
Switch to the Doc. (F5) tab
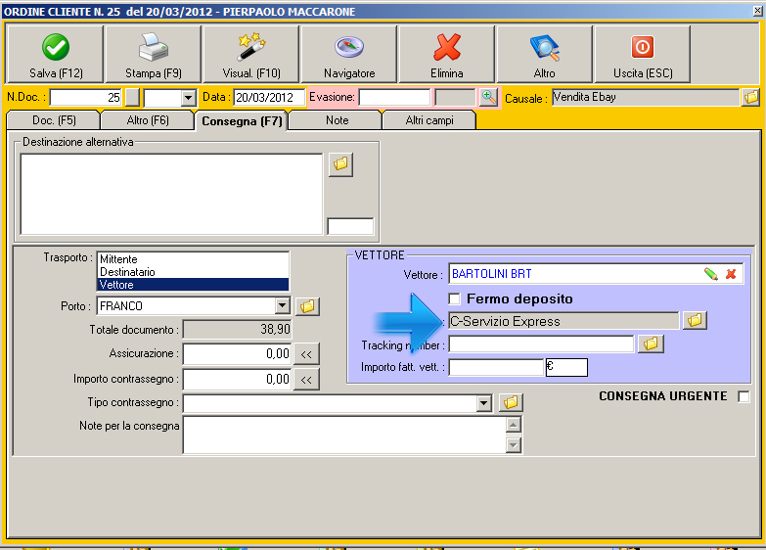click(54, 120)
